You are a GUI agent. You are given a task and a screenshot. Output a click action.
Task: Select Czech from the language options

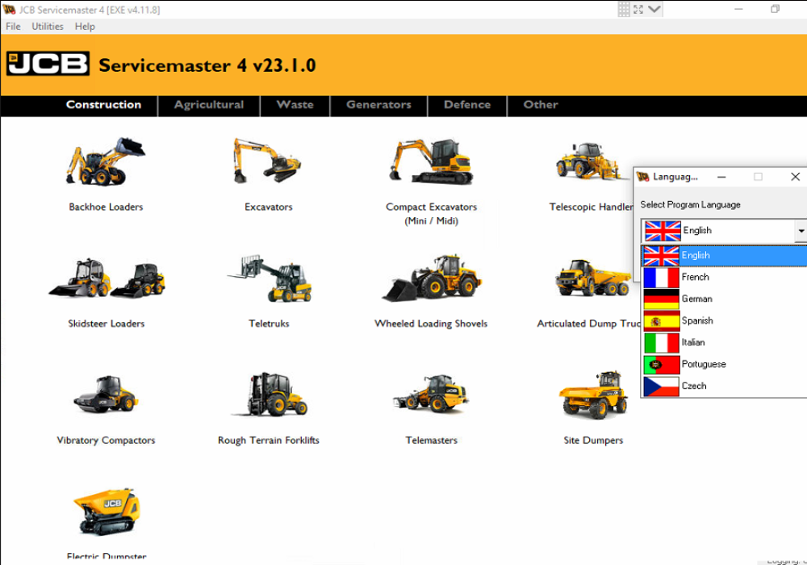coord(693,386)
